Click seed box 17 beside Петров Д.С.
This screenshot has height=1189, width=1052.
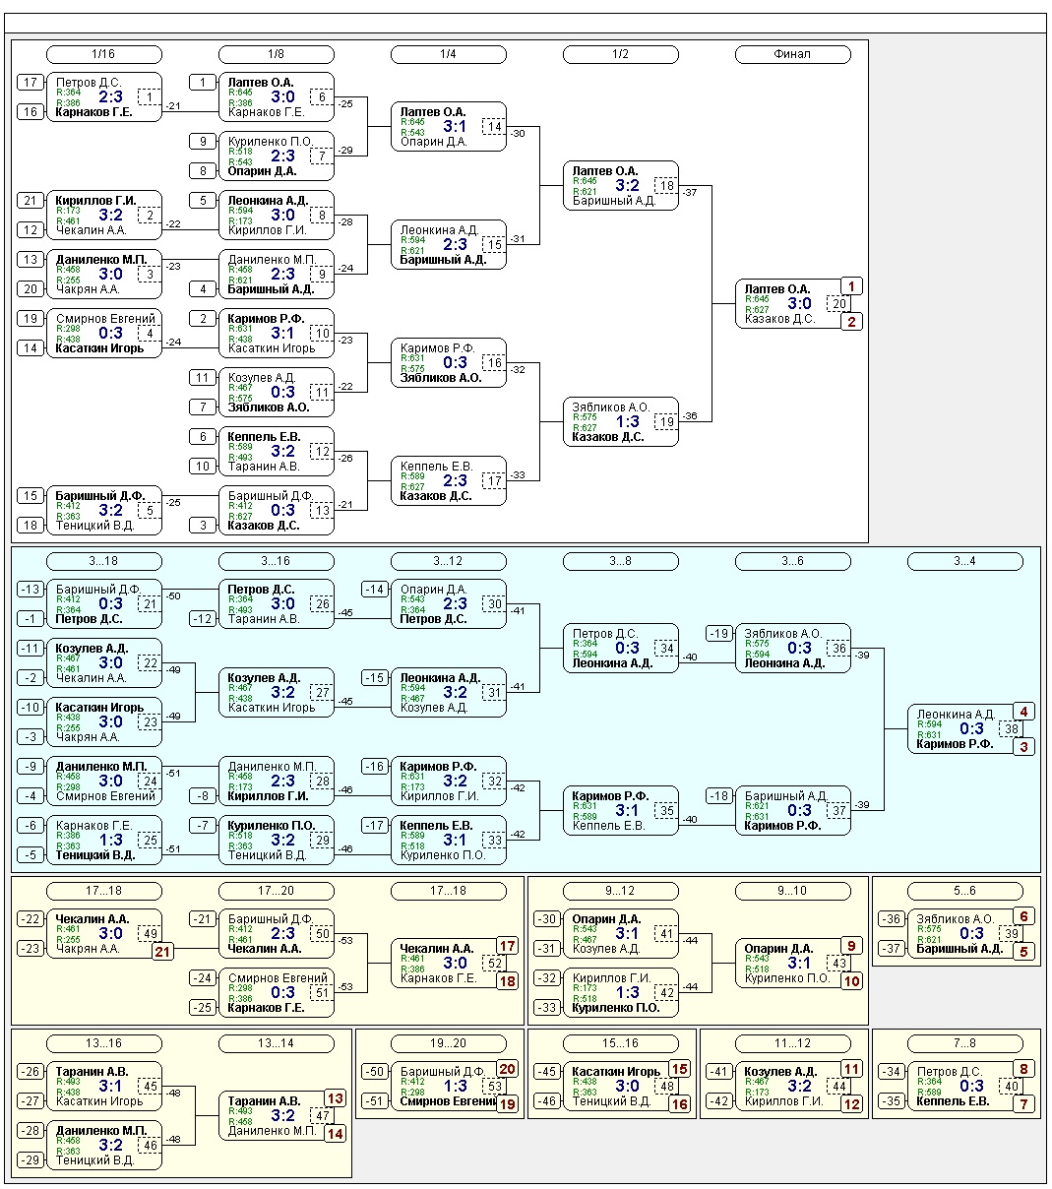[x=31, y=83]
